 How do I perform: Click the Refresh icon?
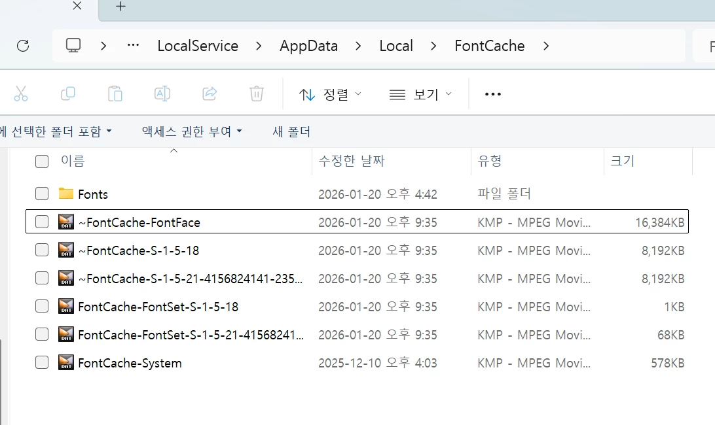[x=23, y=46]
